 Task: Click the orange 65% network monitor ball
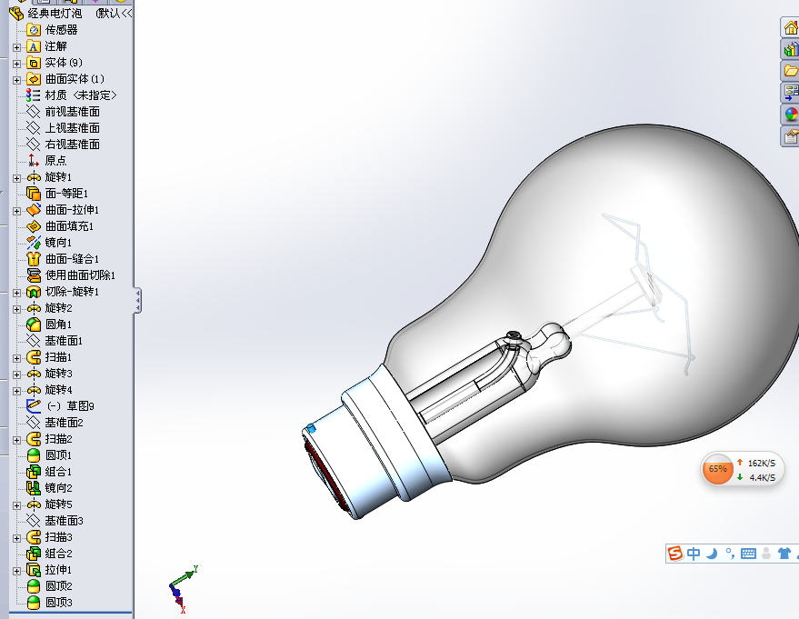[717, 469]
